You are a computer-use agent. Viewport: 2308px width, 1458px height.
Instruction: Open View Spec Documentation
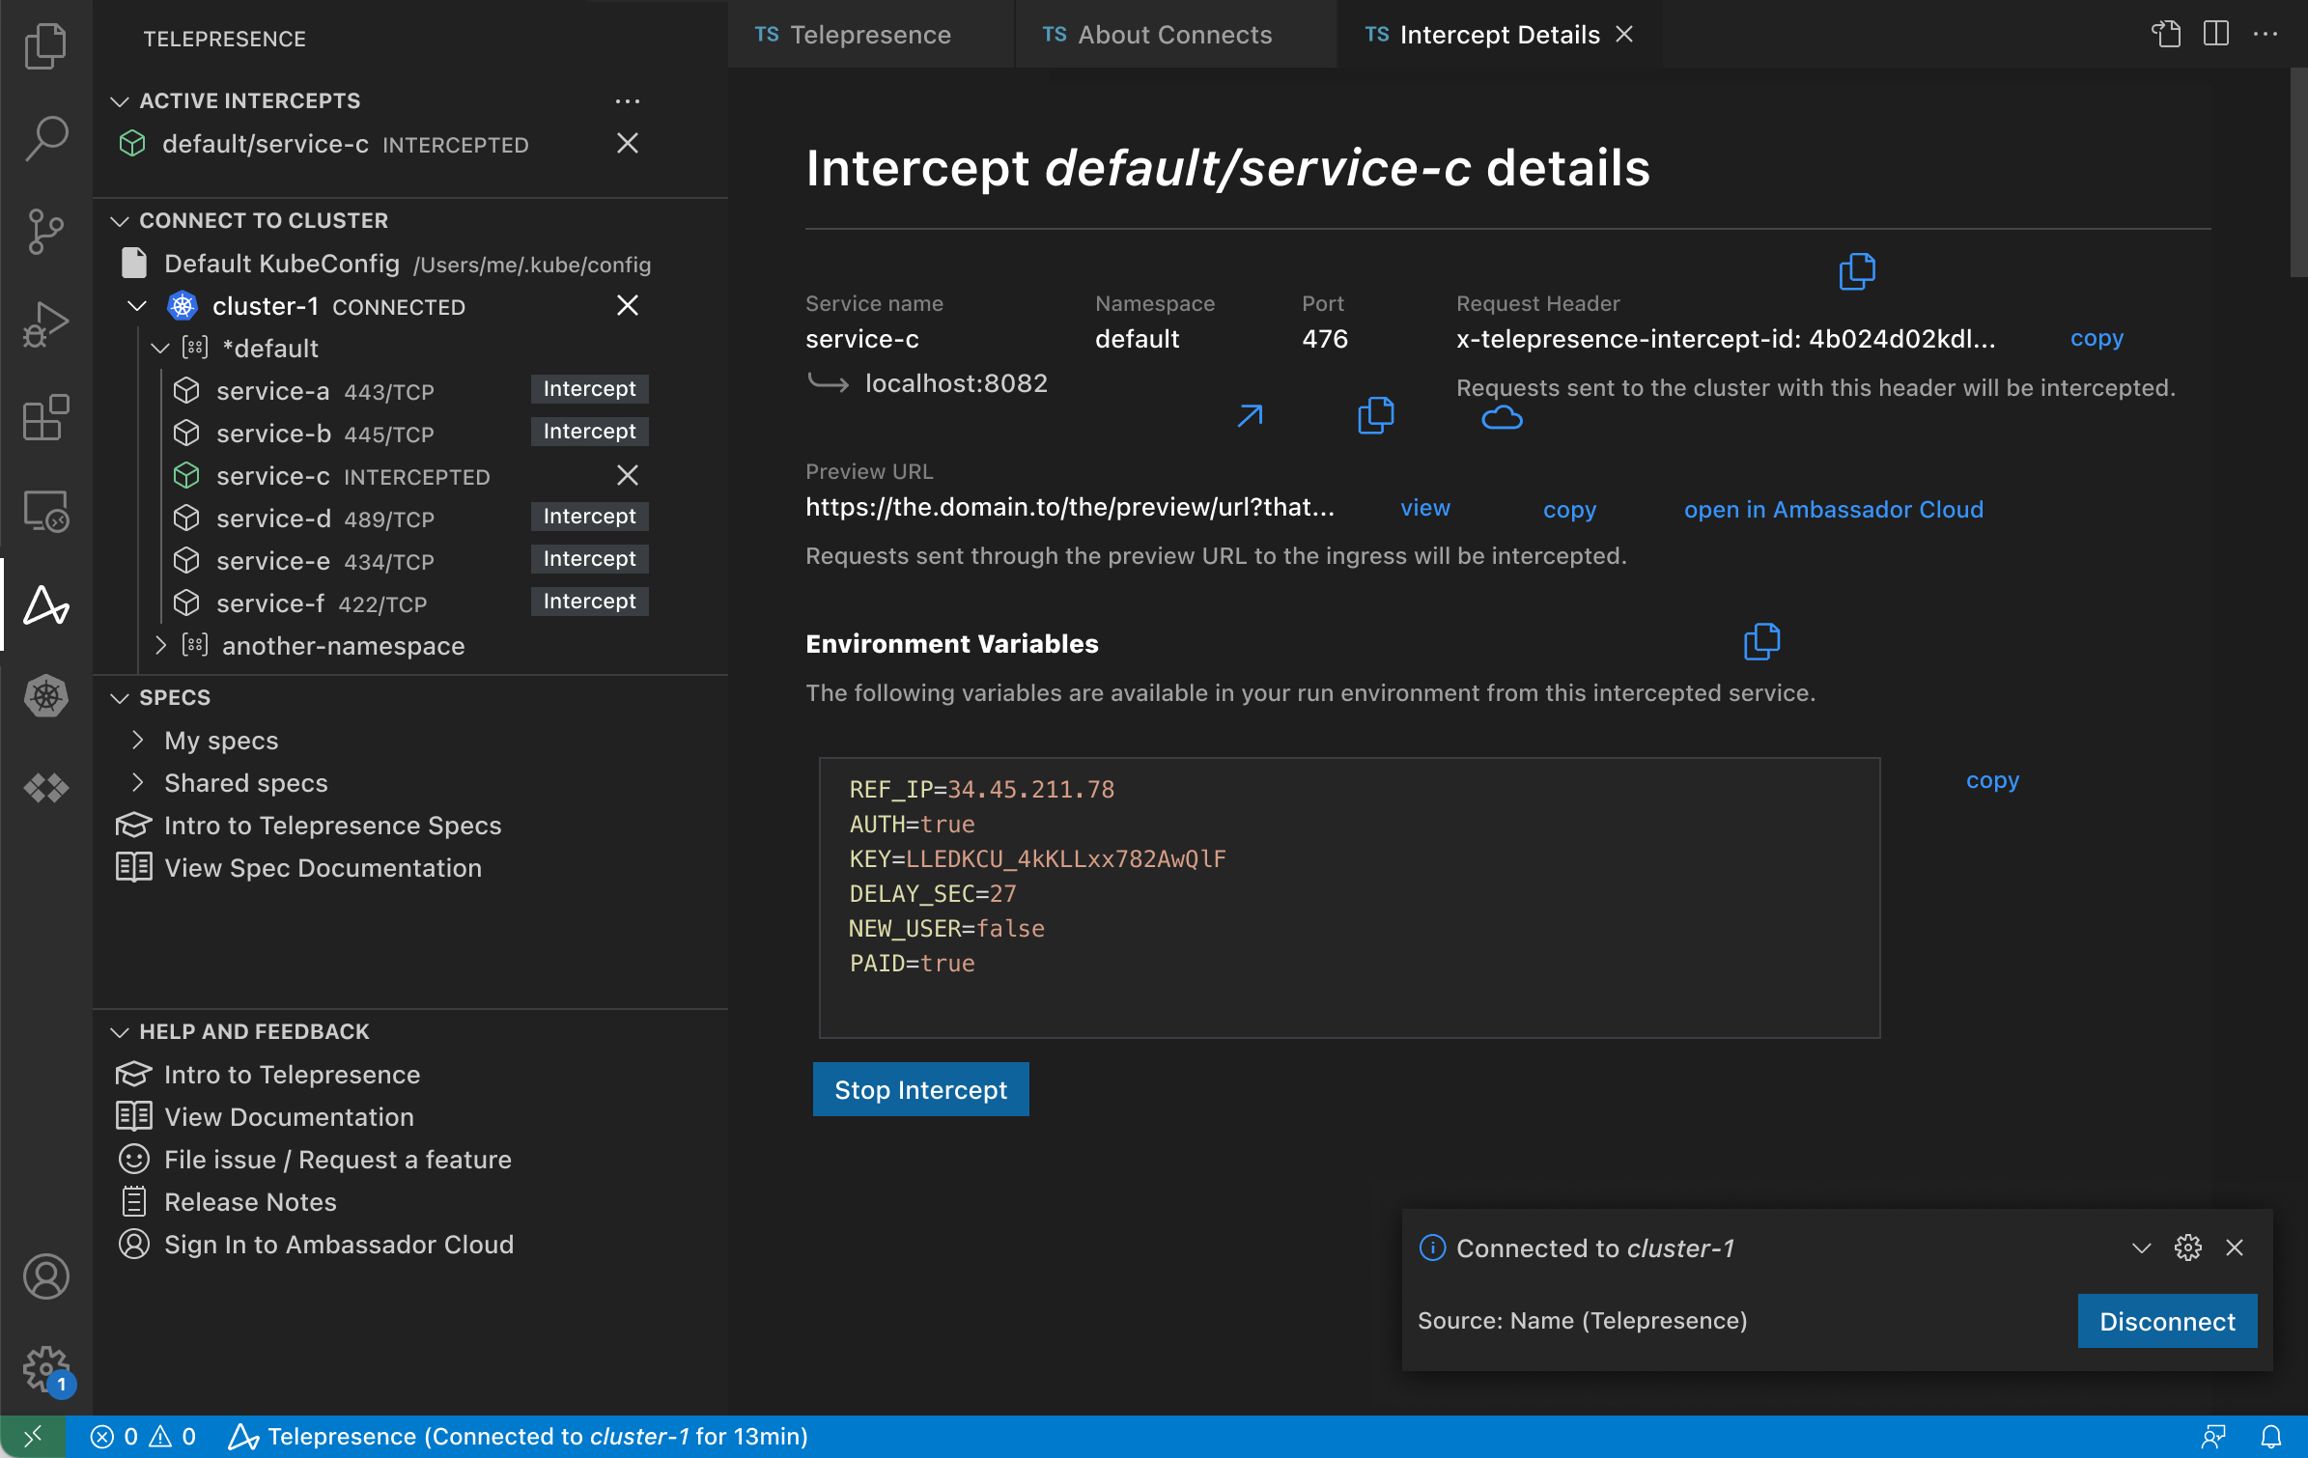coord(323,868)
